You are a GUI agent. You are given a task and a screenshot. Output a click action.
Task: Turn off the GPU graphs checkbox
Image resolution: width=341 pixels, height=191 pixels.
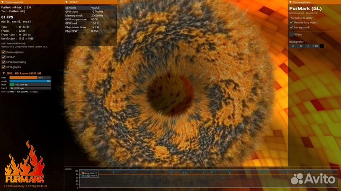tap(3, 67)
